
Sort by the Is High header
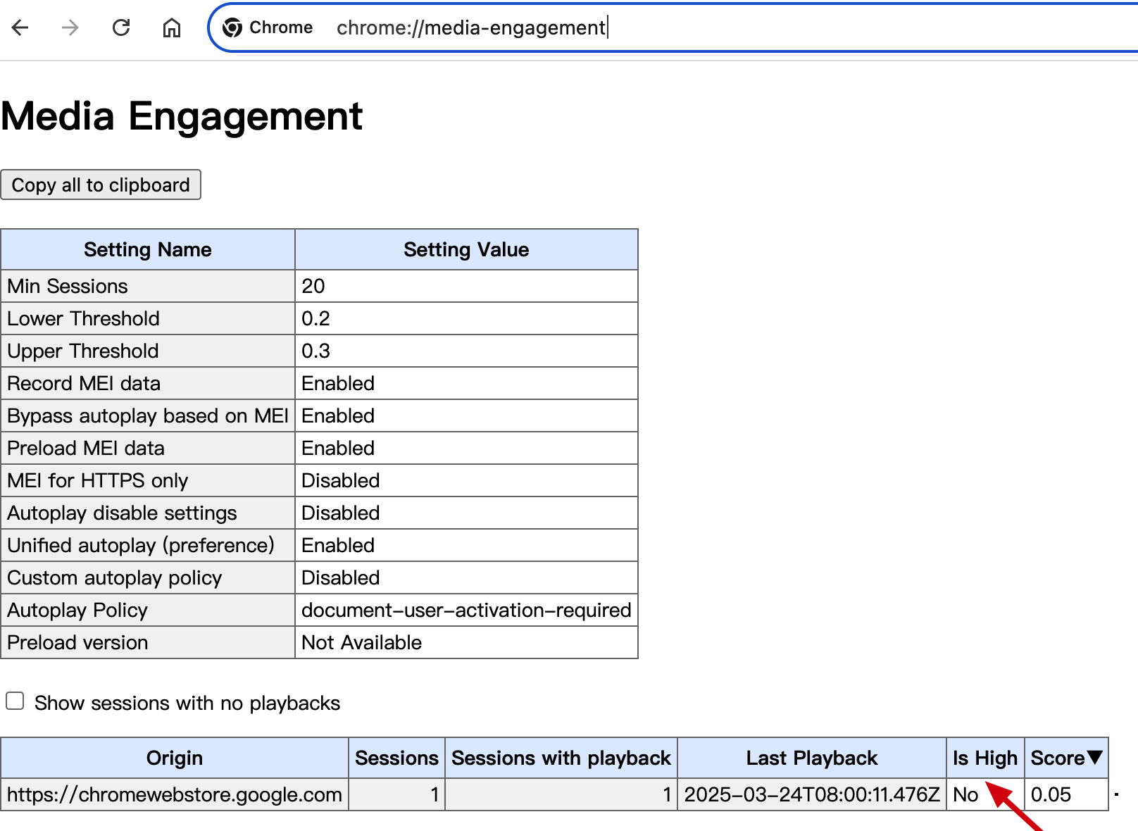click(984, 758)
